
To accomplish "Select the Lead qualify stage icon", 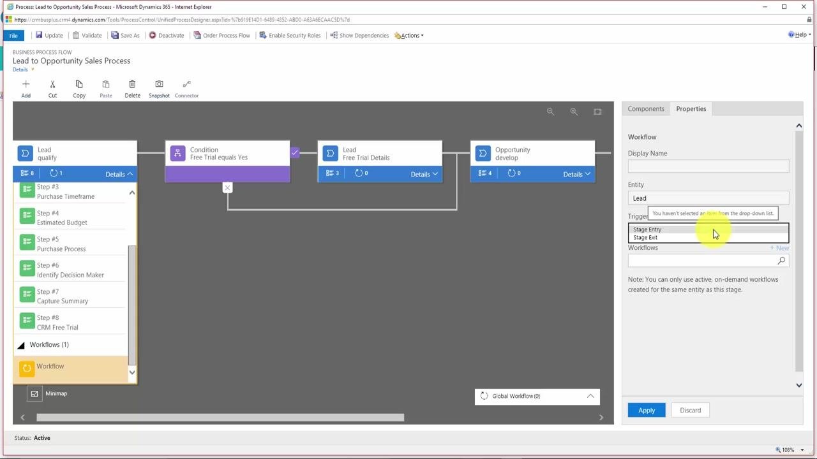I will point(25,154).
